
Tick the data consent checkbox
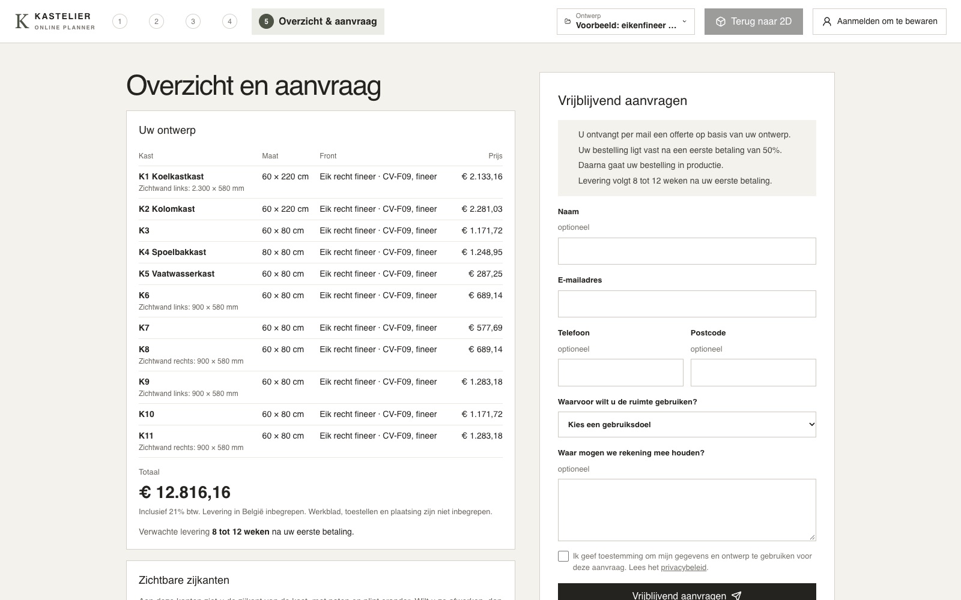[x=563, y=556]
